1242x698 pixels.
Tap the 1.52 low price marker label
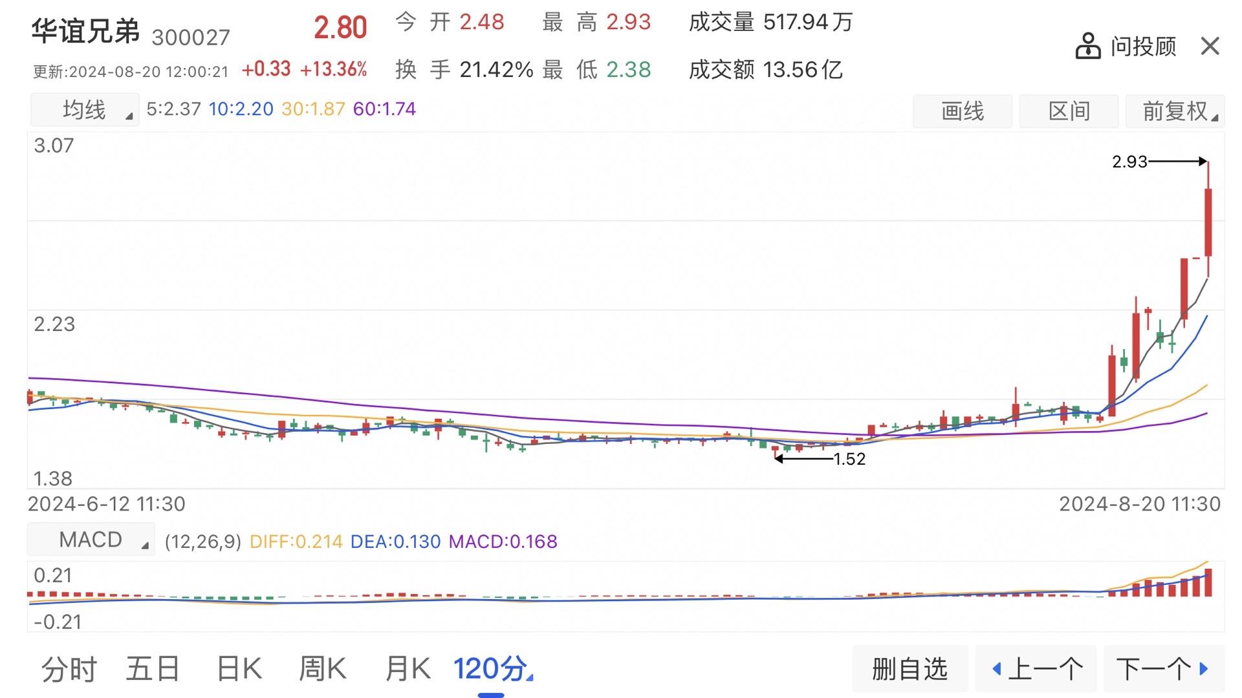click(849, 459)
